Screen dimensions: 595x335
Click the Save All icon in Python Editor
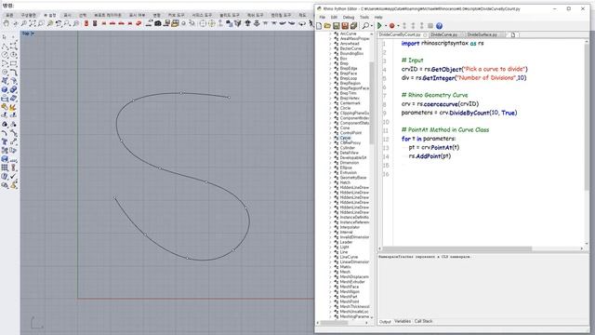coord(353,26)
